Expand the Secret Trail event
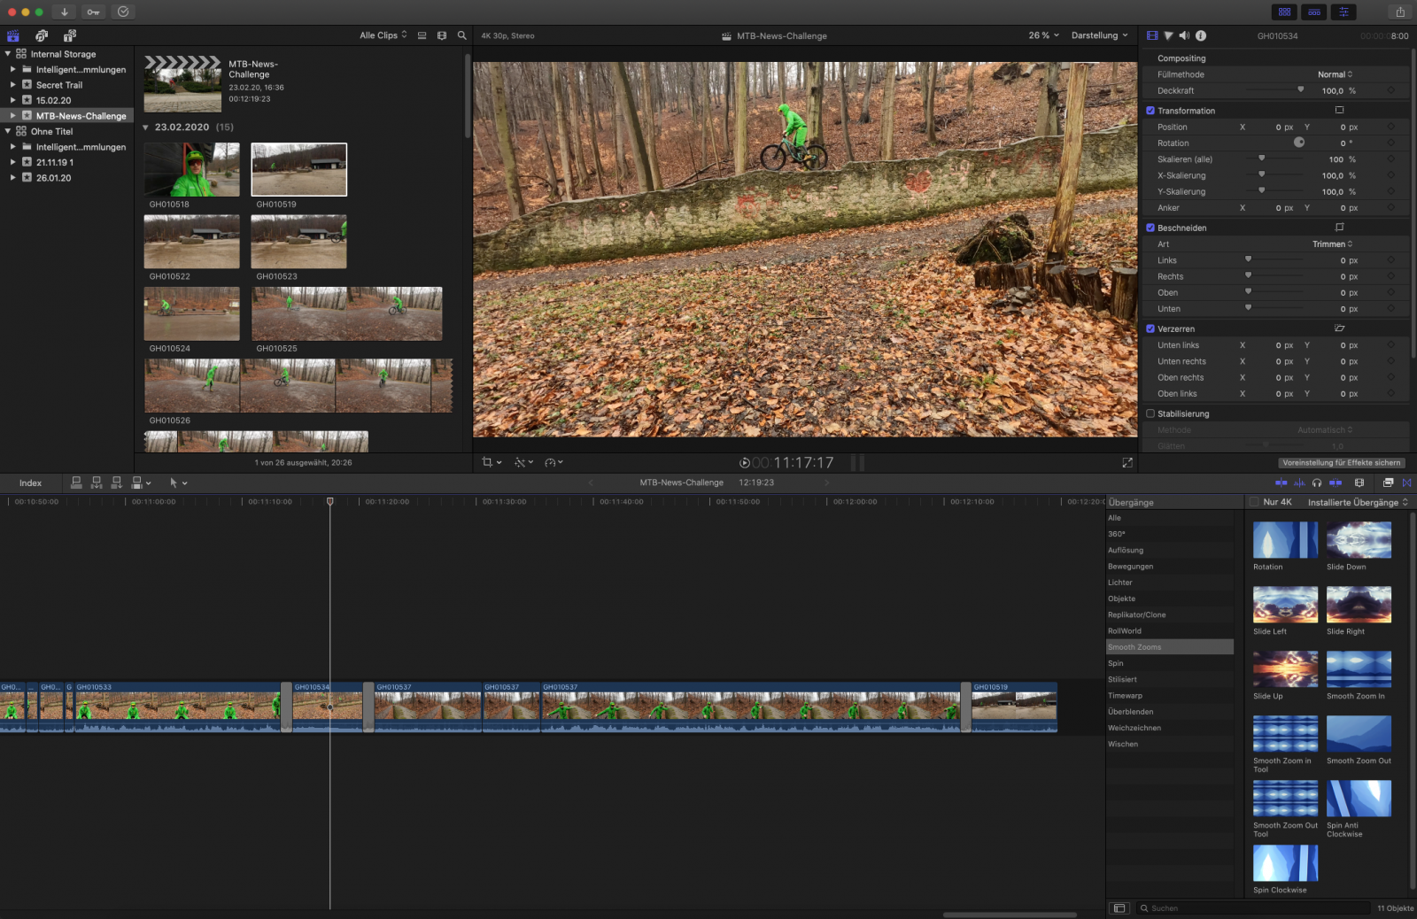The height and width of the screenshot is (919, 1417). coord(13,85)
